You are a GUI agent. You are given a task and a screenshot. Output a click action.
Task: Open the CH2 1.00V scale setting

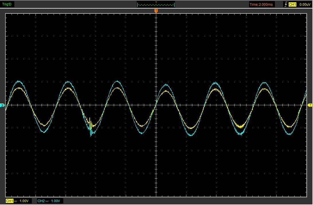pyautogui.click(x=56, y=201)
